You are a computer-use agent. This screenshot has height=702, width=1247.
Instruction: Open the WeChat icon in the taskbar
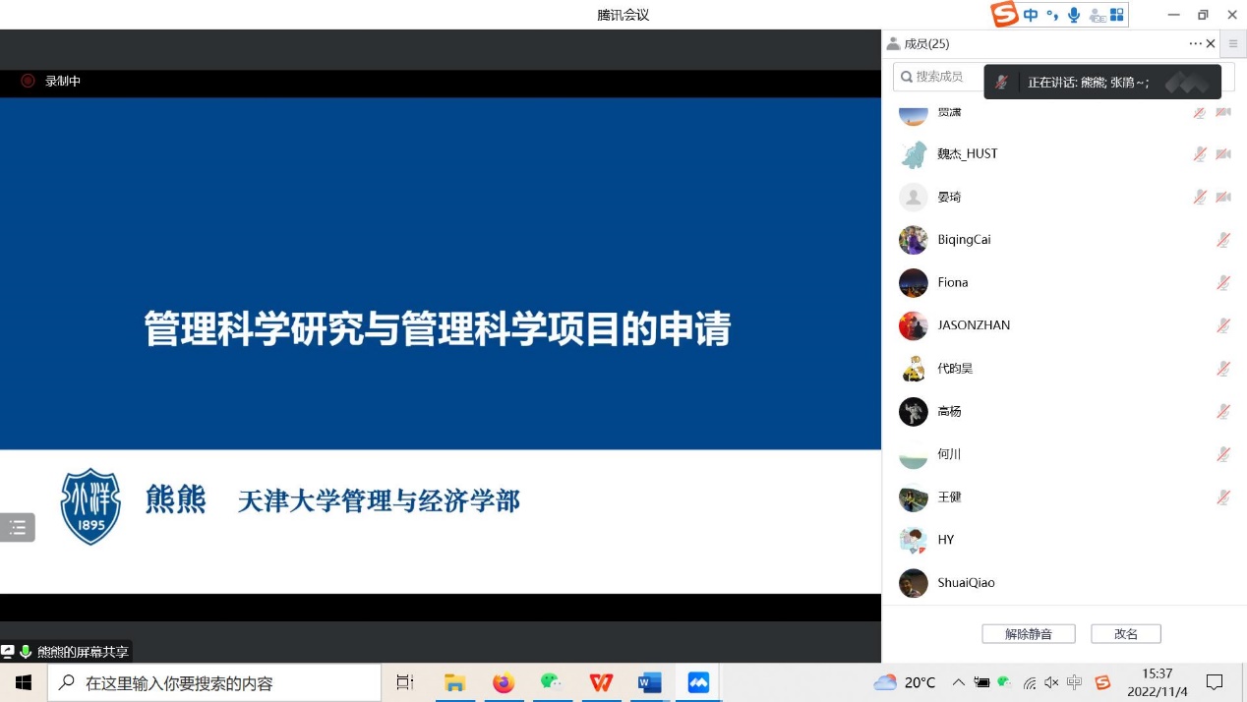(x=552, y=682)
